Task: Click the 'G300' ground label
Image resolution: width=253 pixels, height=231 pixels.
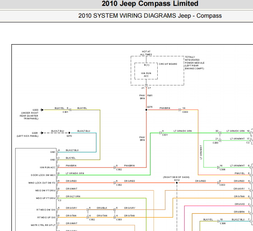Action: [35, 110]
